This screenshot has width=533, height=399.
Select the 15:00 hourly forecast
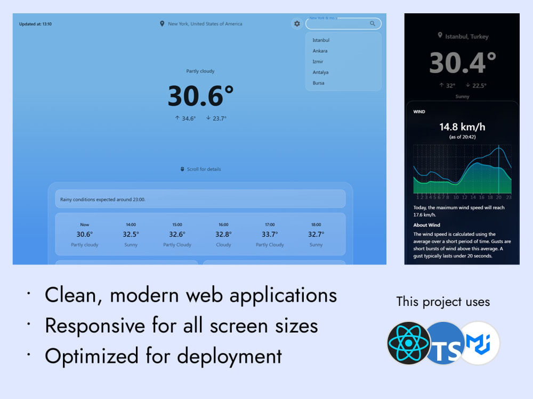coord(177,234)
